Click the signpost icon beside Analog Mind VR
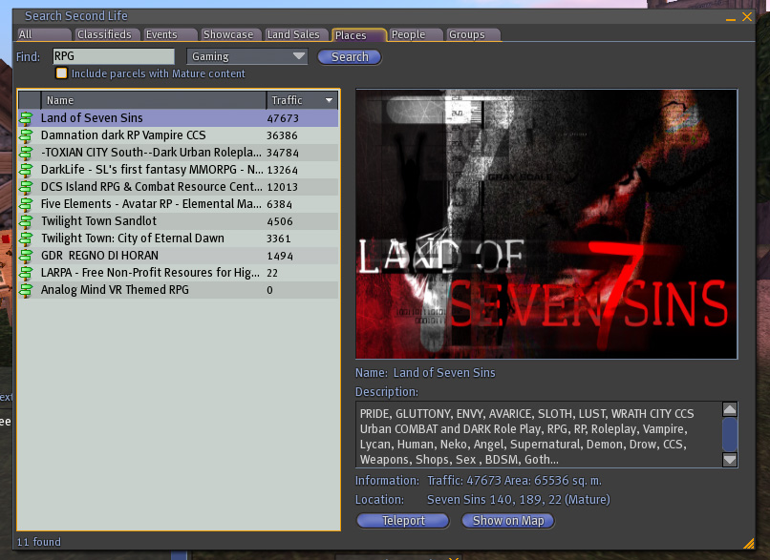 click(27, 290)
